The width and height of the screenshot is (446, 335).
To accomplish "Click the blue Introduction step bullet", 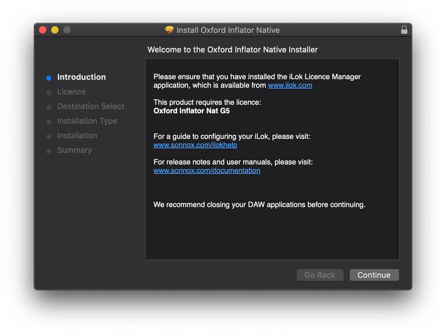I will click(x=49, y=78).
